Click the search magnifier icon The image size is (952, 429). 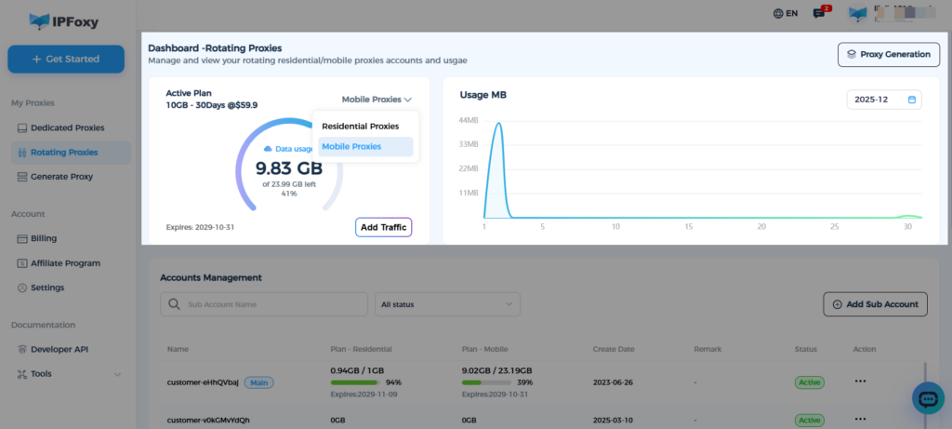[x=174, y=304]
